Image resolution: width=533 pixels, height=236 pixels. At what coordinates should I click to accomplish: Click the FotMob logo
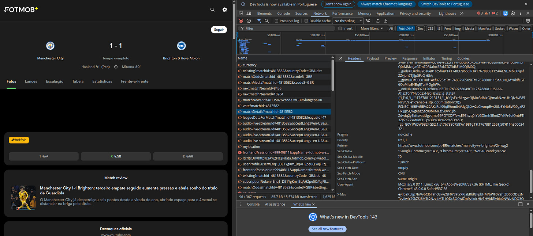pyautogui.click(x=21, y=10)
